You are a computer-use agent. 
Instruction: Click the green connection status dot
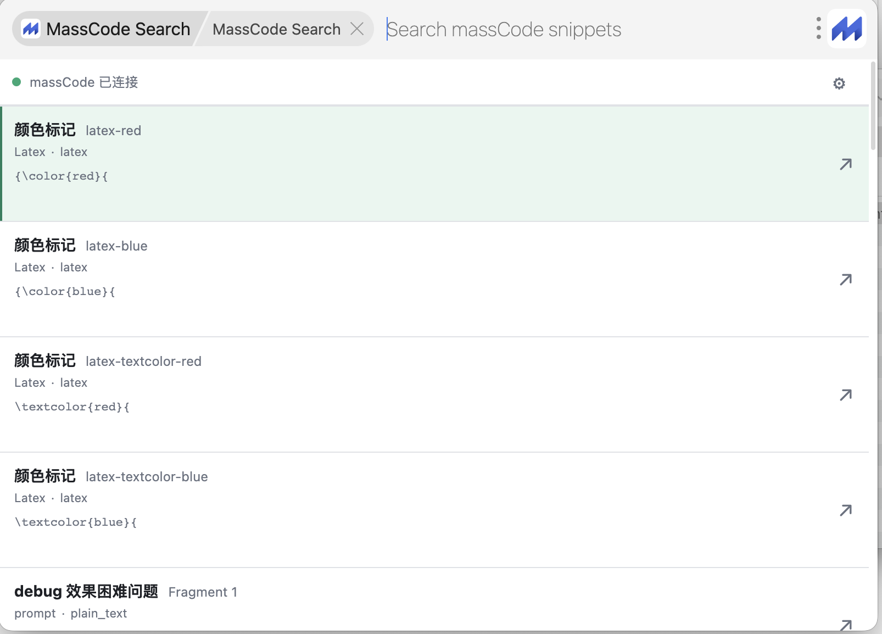[16, 82]
